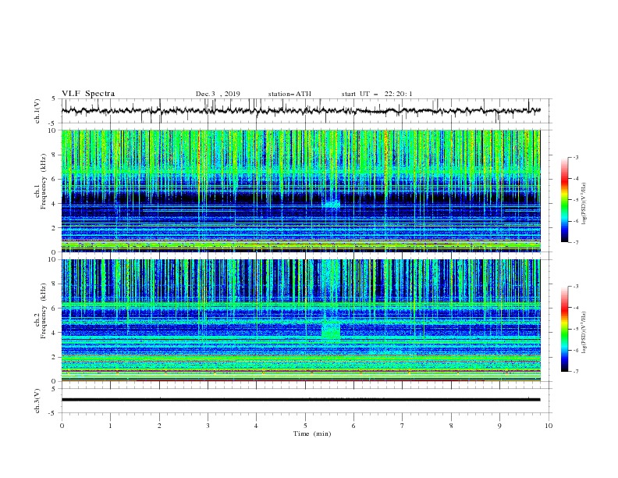Click tick label "2" on the Time axis
This screenshot has height=478, width=618.
click(159, 426)
